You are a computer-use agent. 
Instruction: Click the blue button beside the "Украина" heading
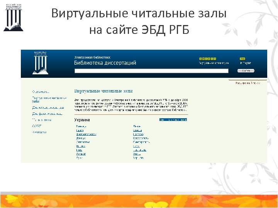pos(173,120)
